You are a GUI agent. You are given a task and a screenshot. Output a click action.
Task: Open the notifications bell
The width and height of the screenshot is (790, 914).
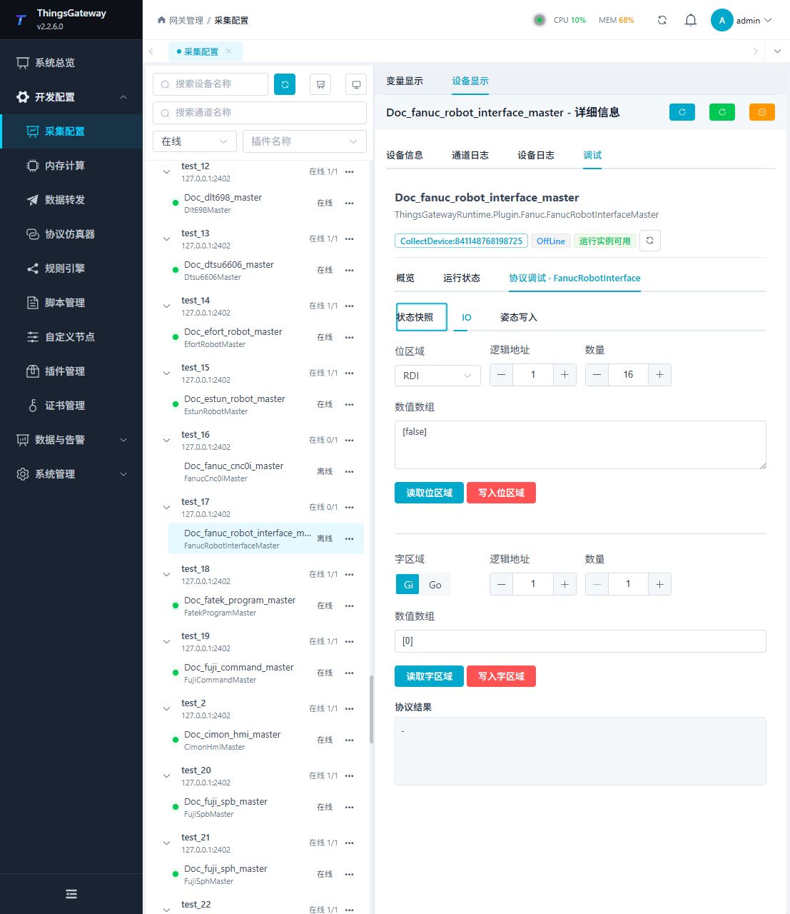pos(691,20)
